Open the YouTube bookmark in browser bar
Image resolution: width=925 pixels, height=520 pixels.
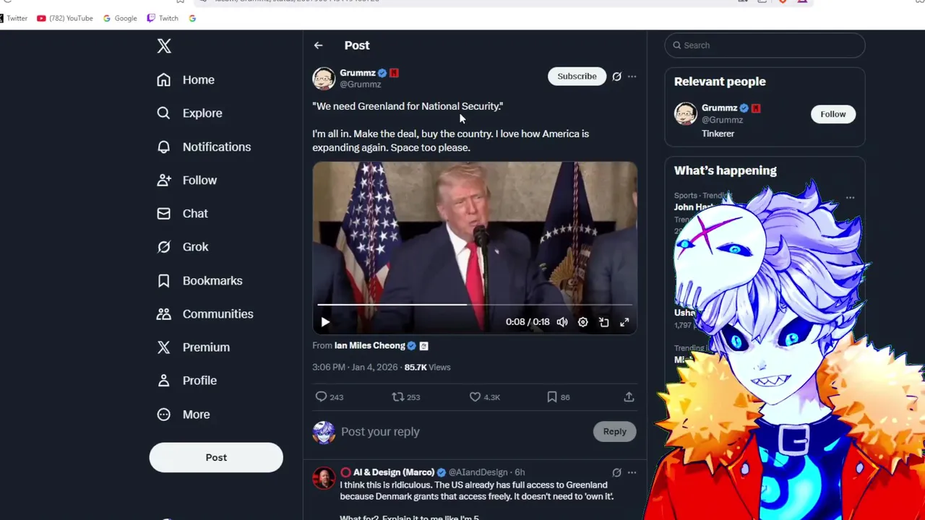(x=65, y=18)
